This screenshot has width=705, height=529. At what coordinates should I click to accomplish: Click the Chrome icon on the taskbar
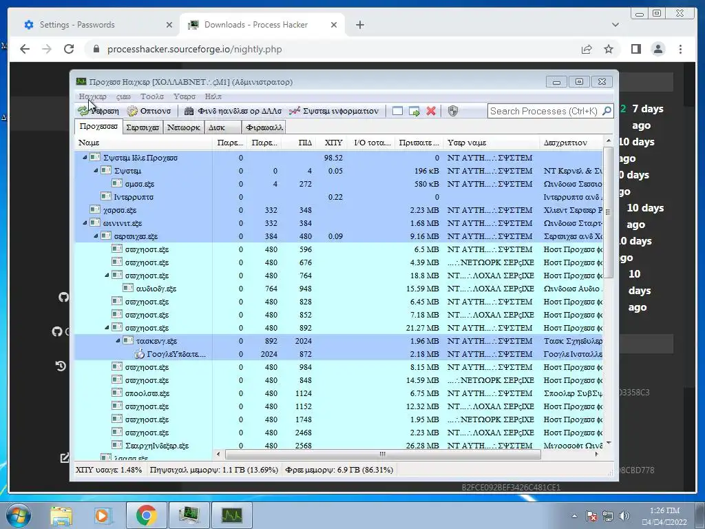[x=146, y=515]
